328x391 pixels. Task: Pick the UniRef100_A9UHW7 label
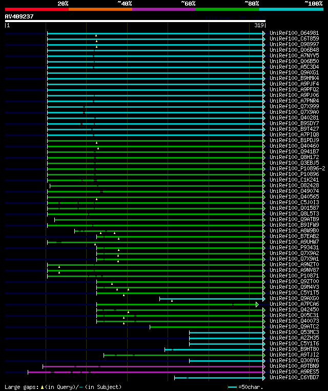click(294, 242)
